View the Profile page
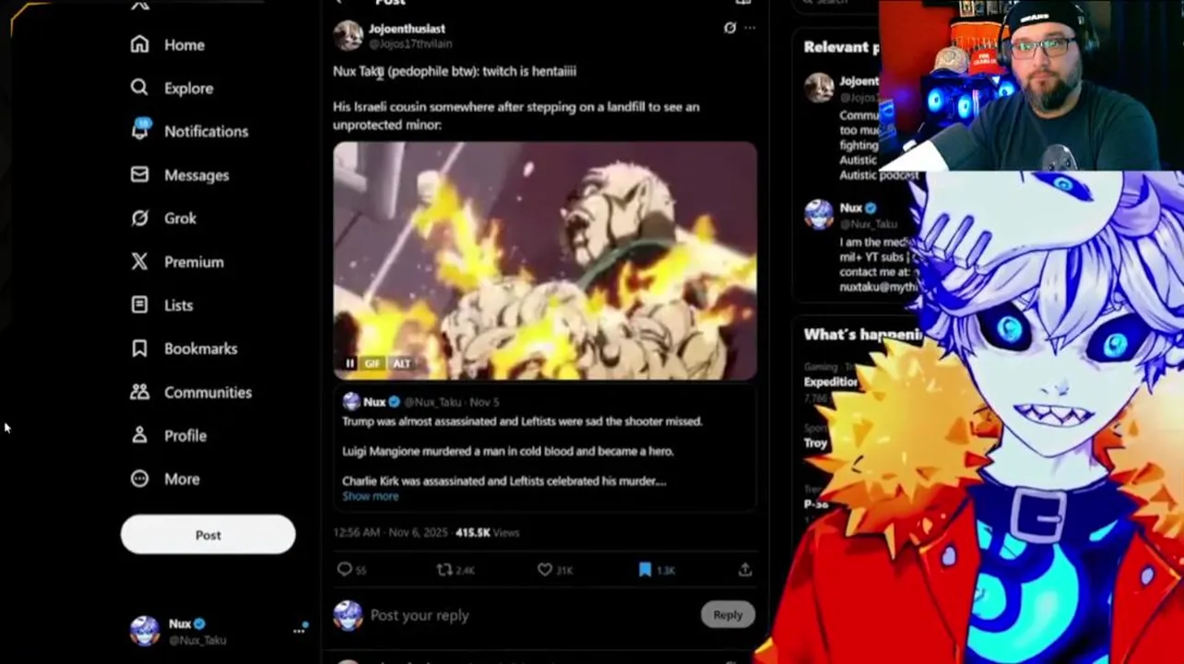This screenshot has height=664, width=1184. pos(169,435)
